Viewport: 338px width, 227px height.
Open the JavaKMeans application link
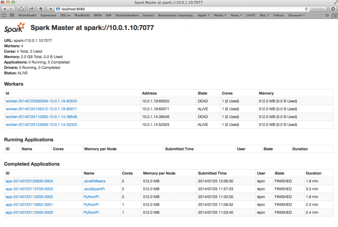point(94,181)
